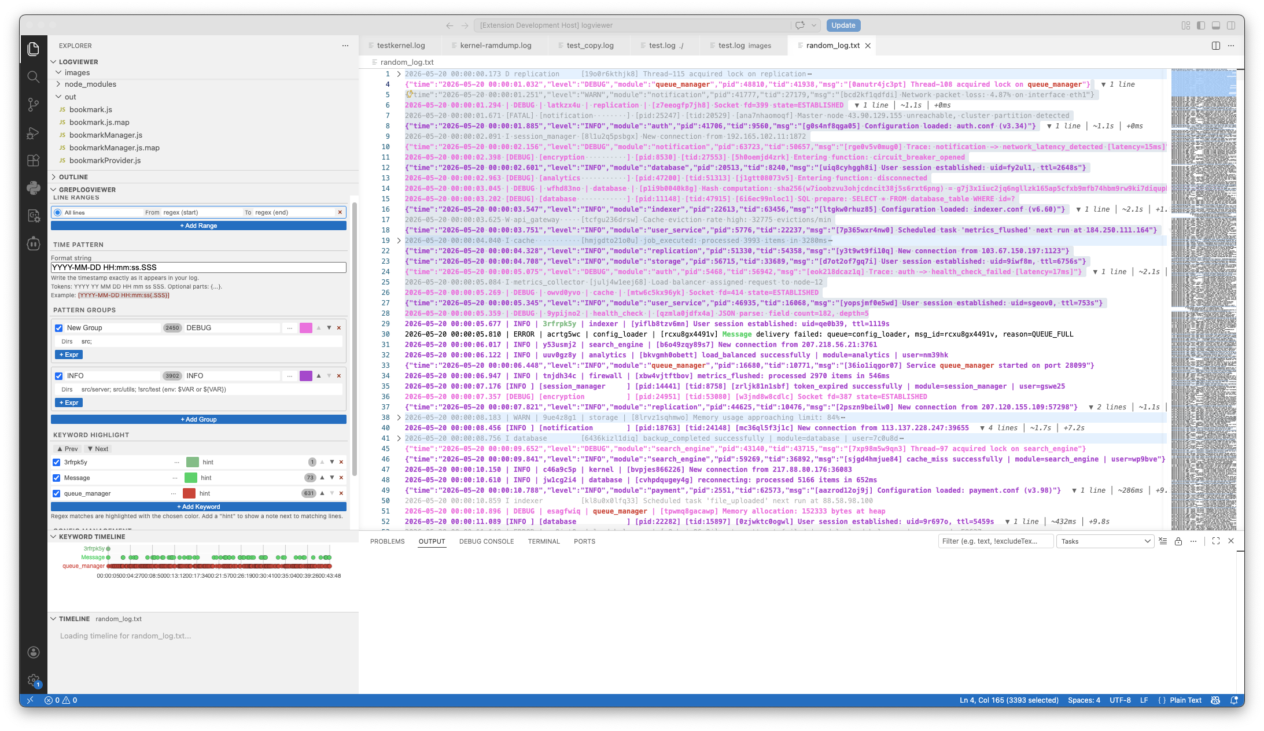Jump to Prev keyword match

67,449
